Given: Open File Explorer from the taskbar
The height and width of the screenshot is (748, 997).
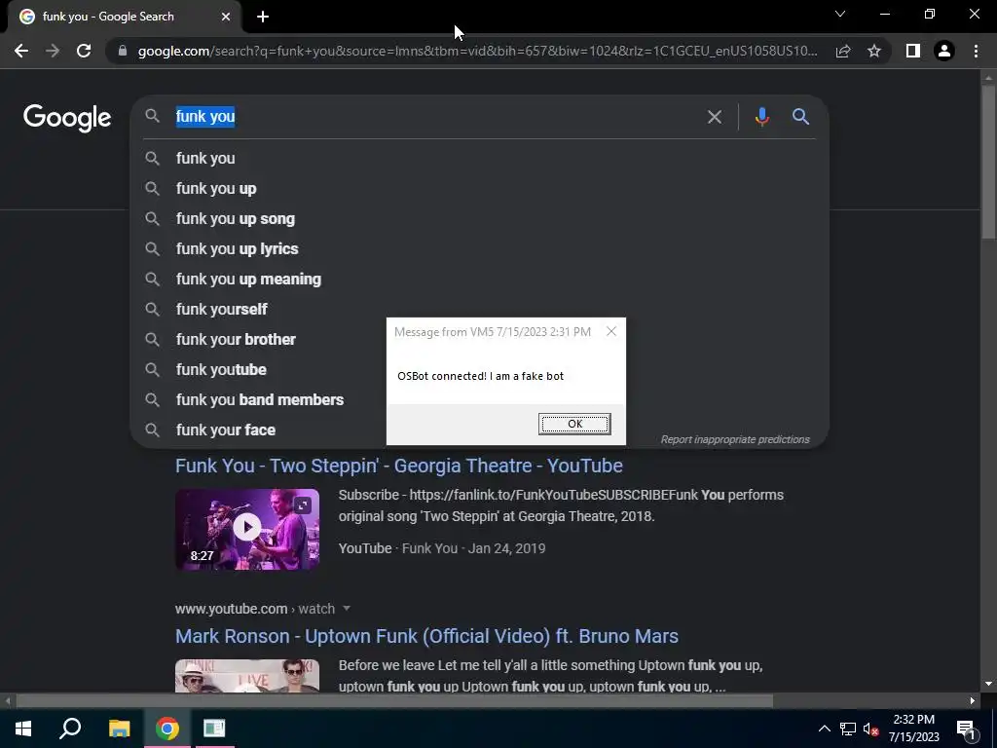Looking at the screenshot, I should [119, 729].
